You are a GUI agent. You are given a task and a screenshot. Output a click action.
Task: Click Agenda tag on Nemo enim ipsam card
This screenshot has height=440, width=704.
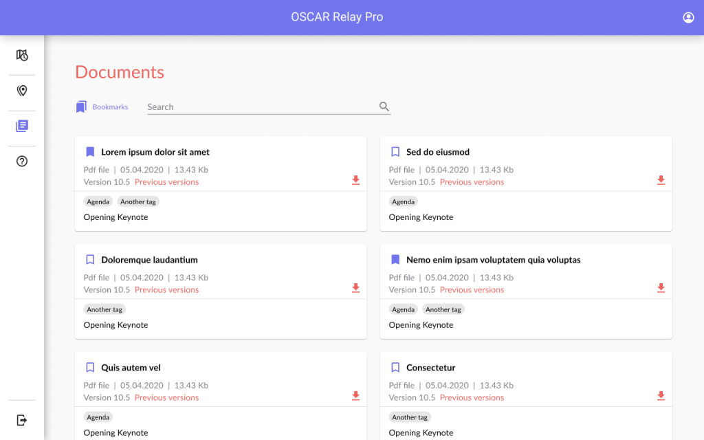pos(403,309)
